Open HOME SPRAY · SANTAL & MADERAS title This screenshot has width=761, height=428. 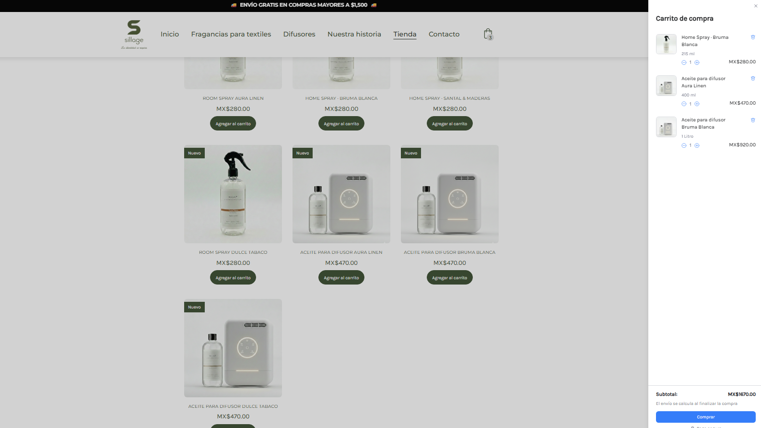coord(450,98)
